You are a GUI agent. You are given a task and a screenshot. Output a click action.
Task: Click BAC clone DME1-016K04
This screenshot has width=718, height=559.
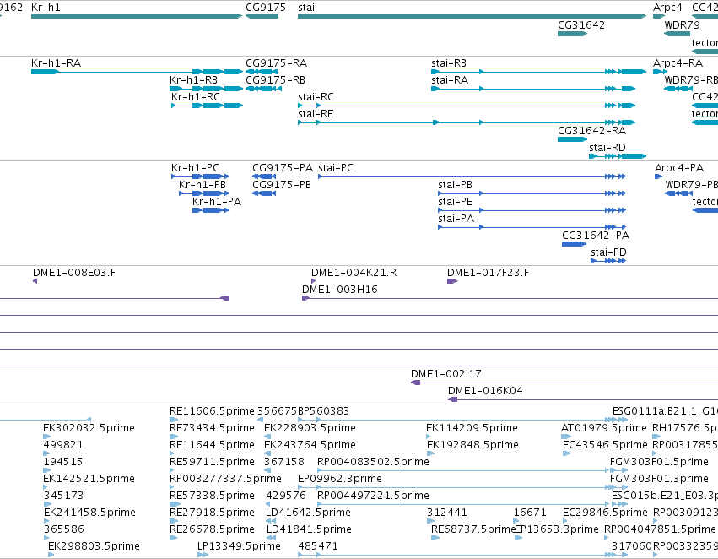tap(583, 399)
